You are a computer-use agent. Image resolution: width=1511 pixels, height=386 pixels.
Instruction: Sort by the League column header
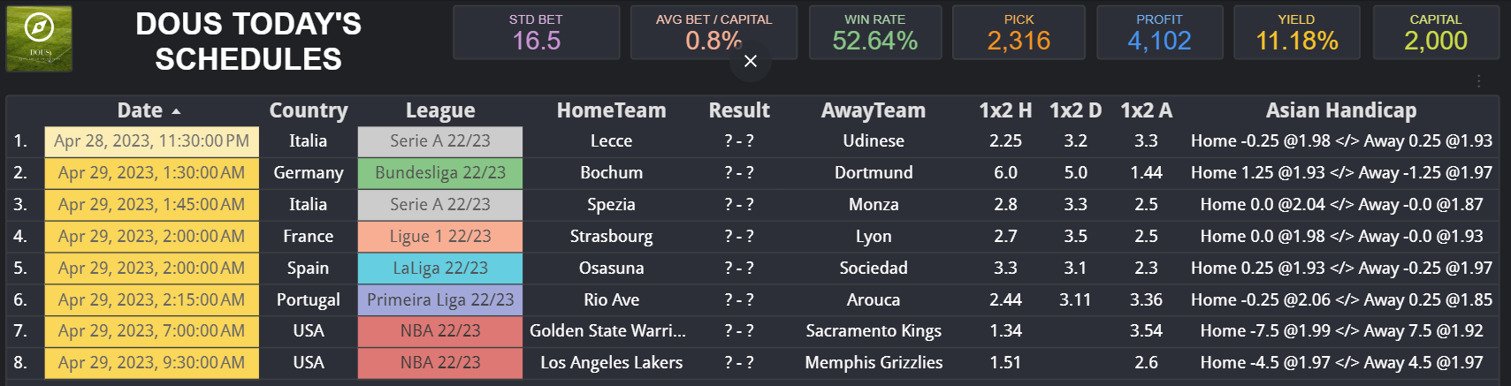439,110
